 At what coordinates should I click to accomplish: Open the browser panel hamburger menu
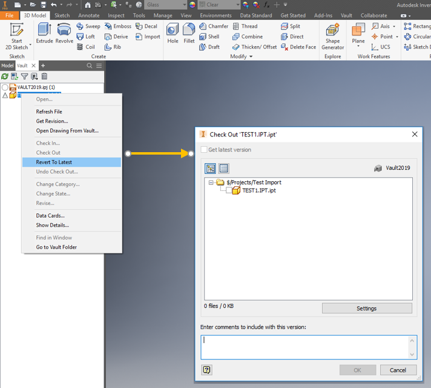pyautogui.click(x=99, y=65)
